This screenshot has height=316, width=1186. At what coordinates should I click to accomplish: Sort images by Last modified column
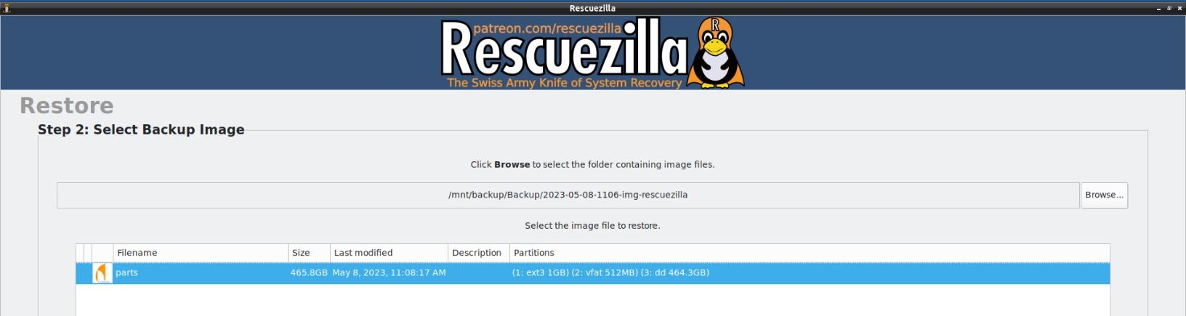pos(389,253)
